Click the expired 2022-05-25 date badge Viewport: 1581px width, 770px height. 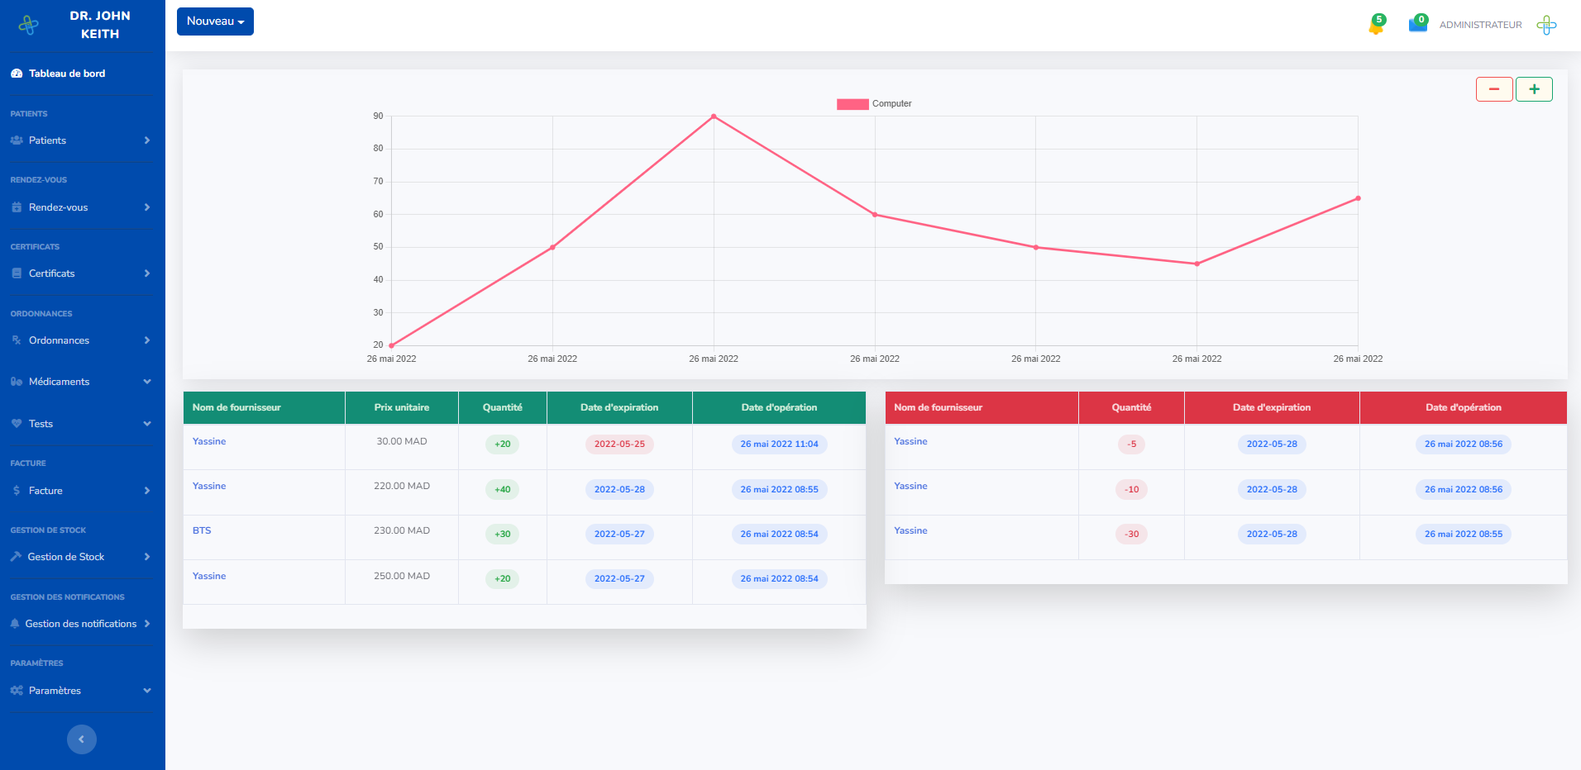click(619, 444)
